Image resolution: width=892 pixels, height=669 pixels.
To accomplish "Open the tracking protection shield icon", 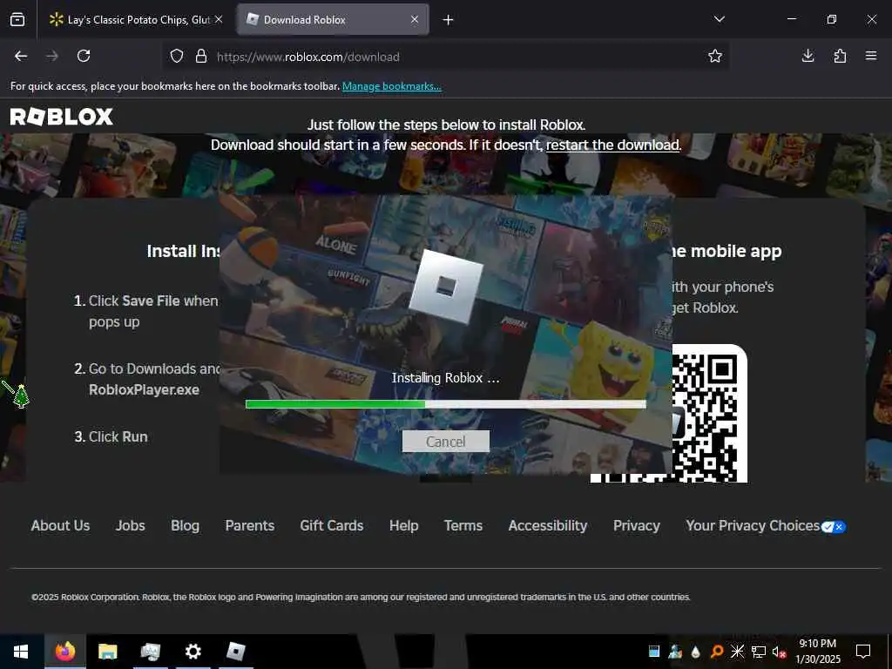I will pyautogui.click(x=177, y=57).
